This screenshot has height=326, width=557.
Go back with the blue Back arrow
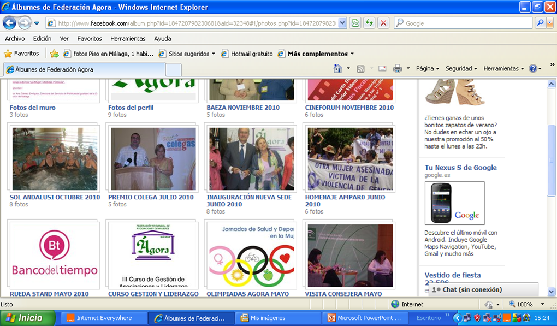(x=10, y=23)
